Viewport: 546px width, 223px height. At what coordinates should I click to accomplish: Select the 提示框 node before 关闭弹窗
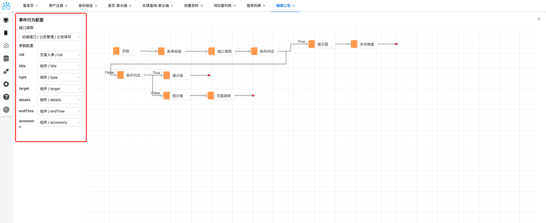[322, 44]
